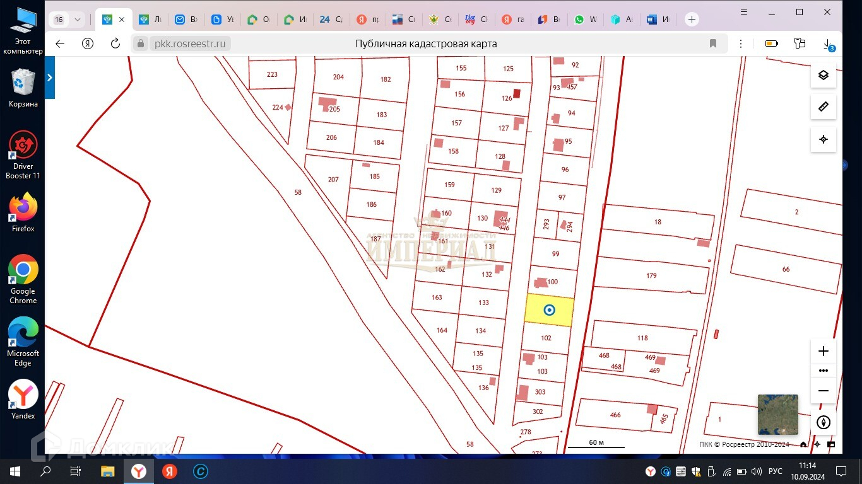Image resolution: width=862 pixels, height=484 pixels.
Task: Reset map orientation with the compass
Action: [x=823, y=422]
